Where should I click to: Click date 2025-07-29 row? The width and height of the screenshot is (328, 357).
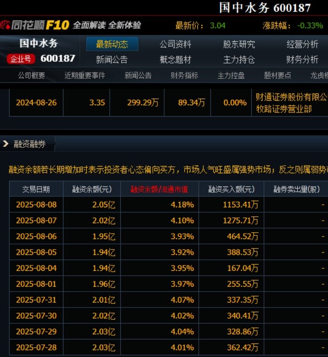tap(36, 332)
